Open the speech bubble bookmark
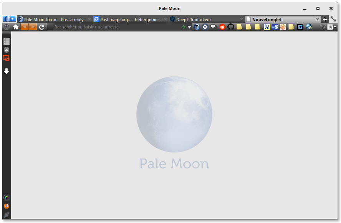Viewport: 341px width, 223px height. [x=214, y=26]
